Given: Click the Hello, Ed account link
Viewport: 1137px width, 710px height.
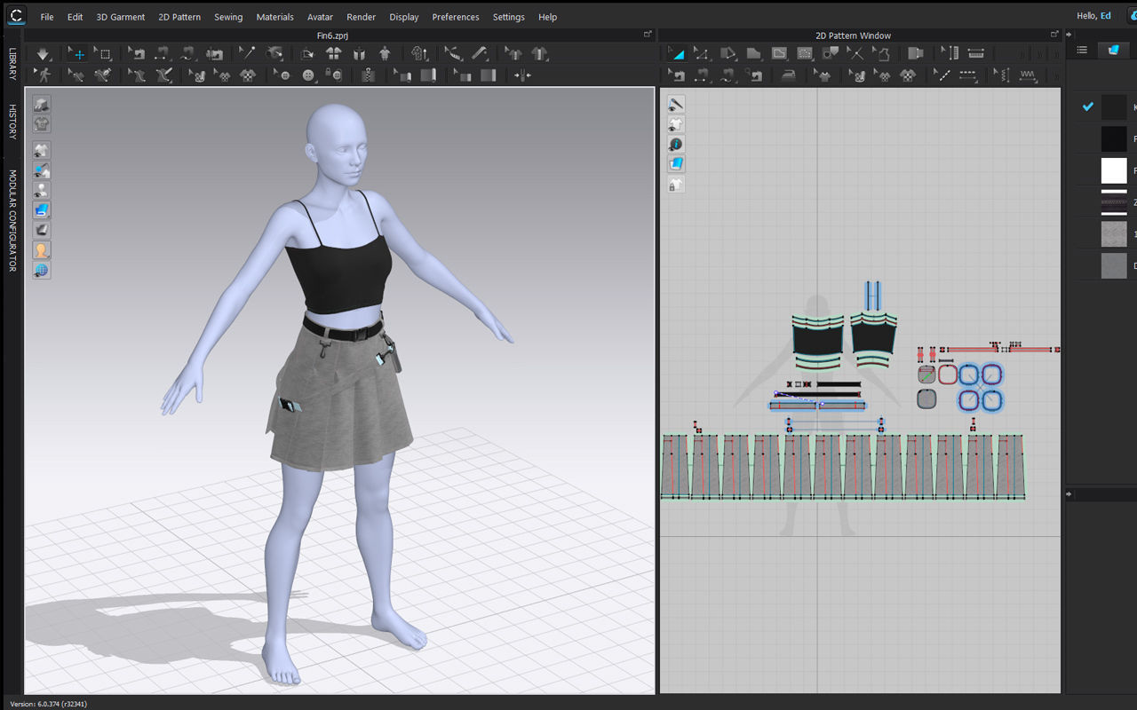Looking at the screenshot, I should coord(1093,16).
